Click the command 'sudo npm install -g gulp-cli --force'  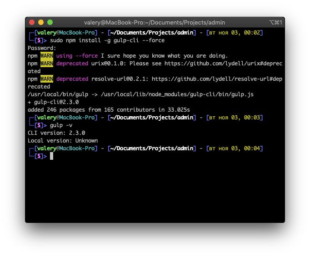click(107, 40)
